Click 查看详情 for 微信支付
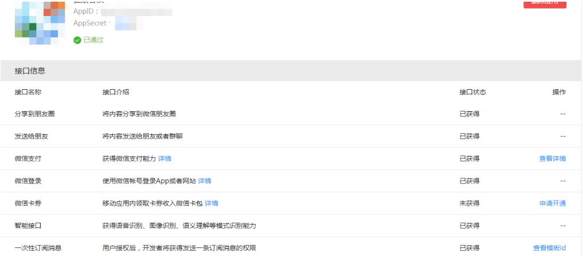This screenshot has height=256, width=583. tap(553, 158)
